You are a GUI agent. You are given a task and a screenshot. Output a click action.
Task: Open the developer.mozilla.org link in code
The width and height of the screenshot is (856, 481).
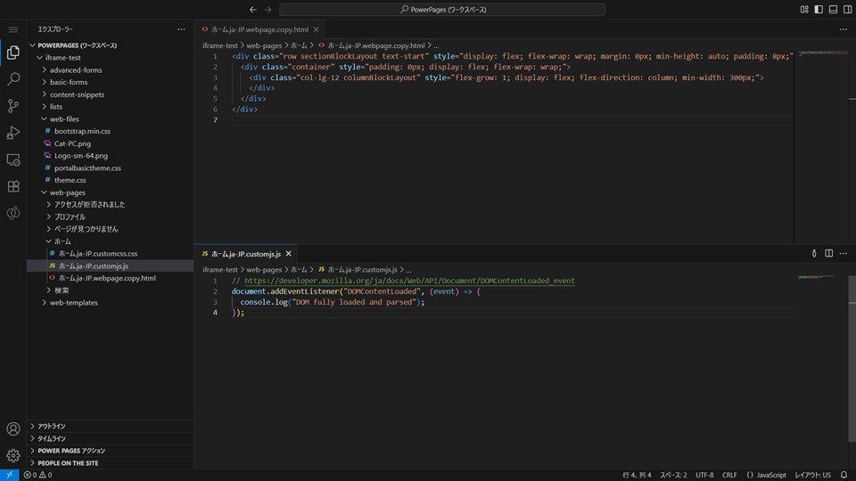[x=409, y=281]
